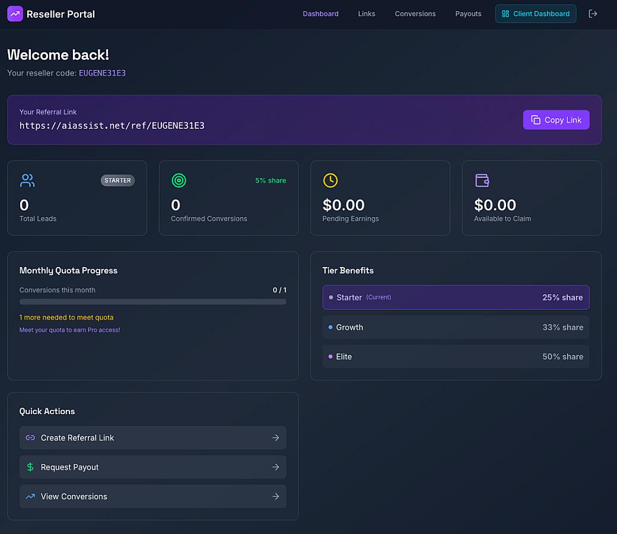Open the Client Dashboard button
The image size is (617, 534).
[x=536, y=14]
